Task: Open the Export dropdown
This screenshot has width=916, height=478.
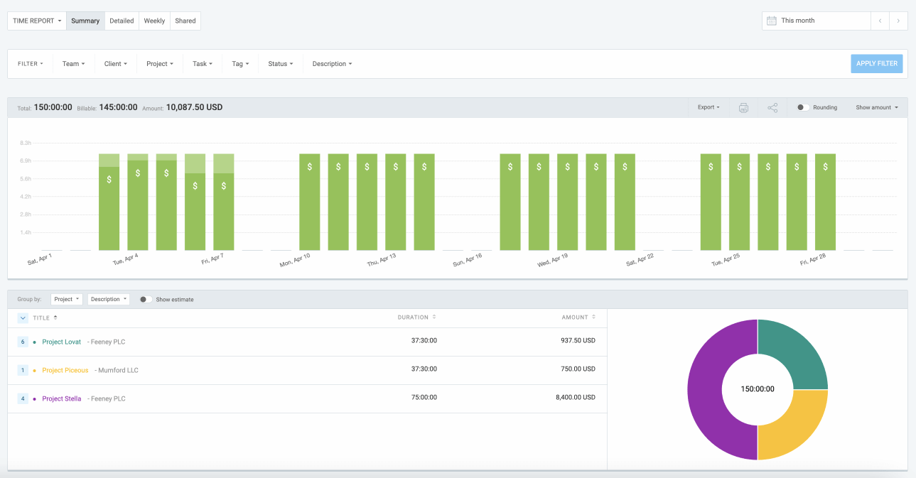Action: (x=708, y=107)
